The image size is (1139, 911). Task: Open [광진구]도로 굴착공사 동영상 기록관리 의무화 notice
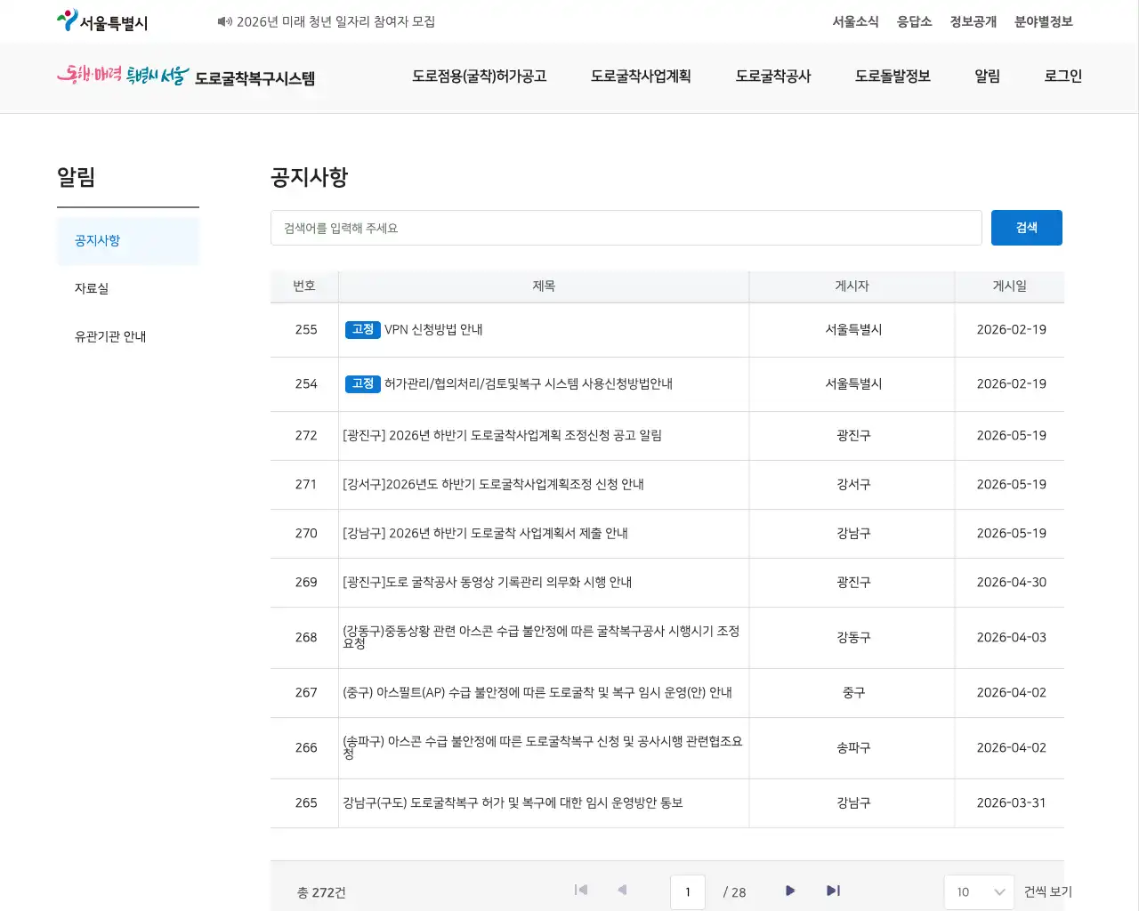(x=487, y=582)
